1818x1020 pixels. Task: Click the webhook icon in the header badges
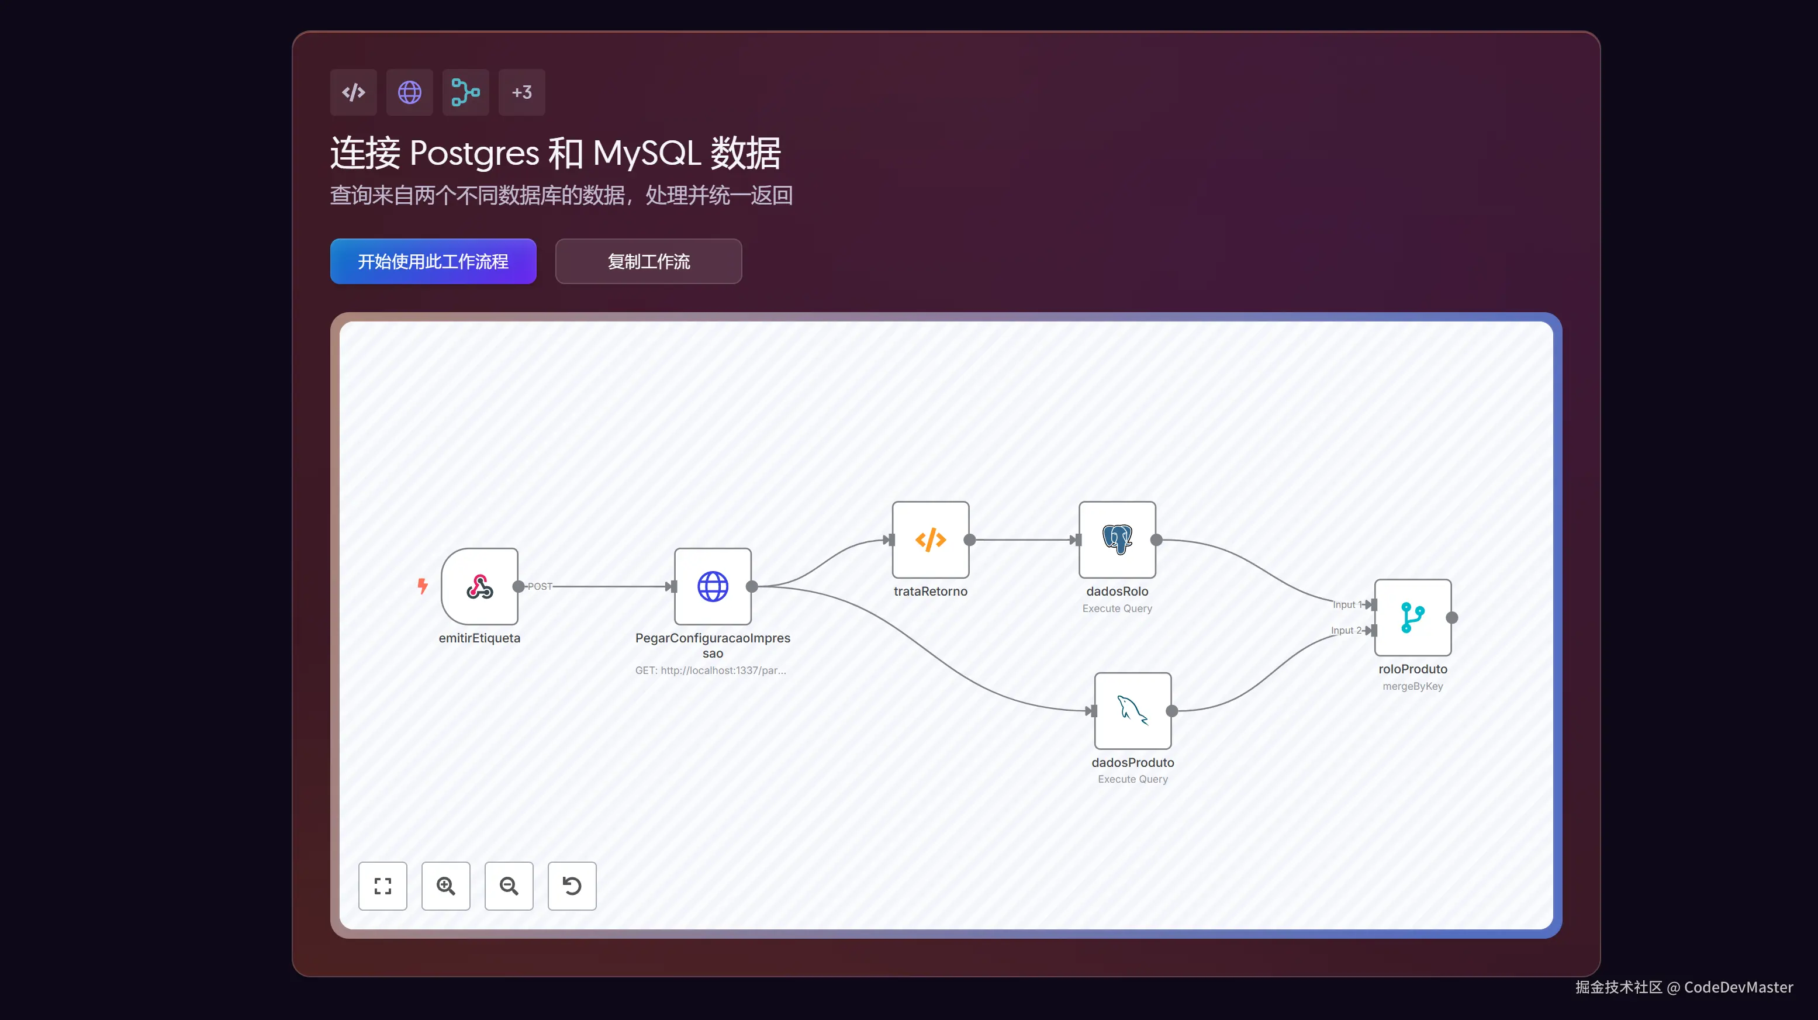[x=465, y=92]
